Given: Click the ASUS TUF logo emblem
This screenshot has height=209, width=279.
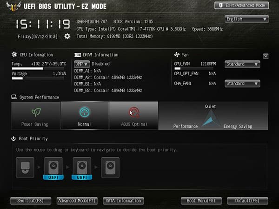Looking at the screenshot, I should (13, 7).
